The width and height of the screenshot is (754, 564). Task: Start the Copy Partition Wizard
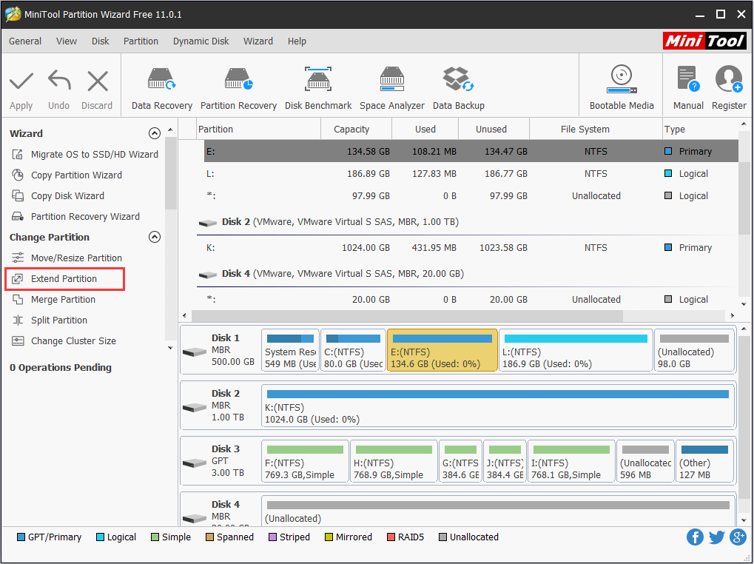tap(67, 175)
